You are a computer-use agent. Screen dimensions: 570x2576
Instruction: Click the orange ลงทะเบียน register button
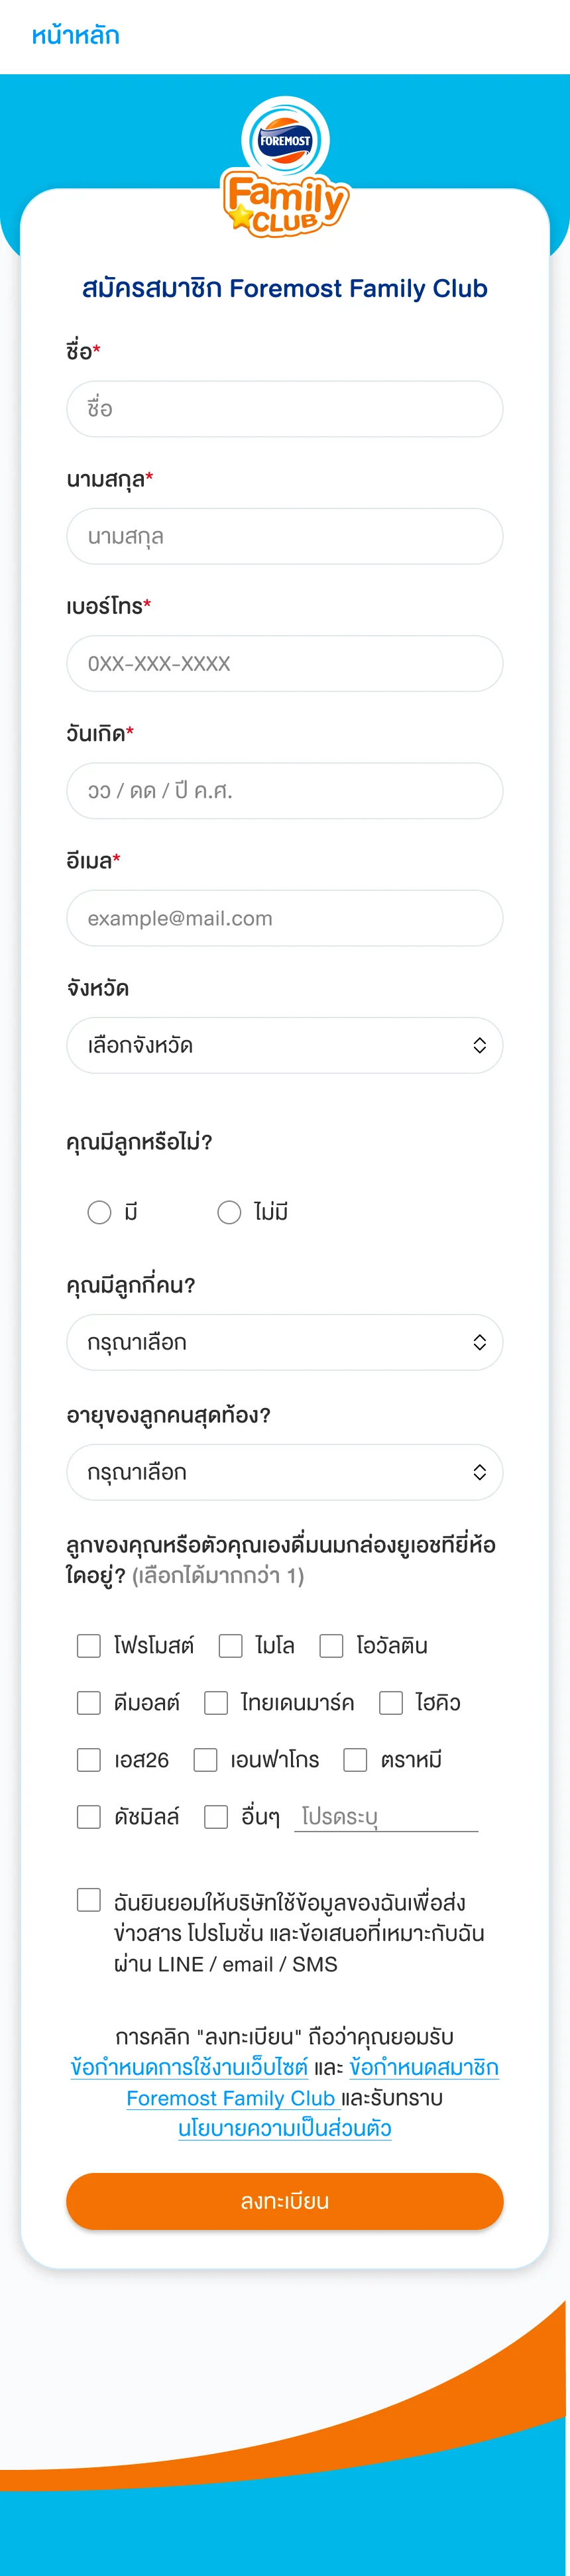click(x=285, y=2201)
